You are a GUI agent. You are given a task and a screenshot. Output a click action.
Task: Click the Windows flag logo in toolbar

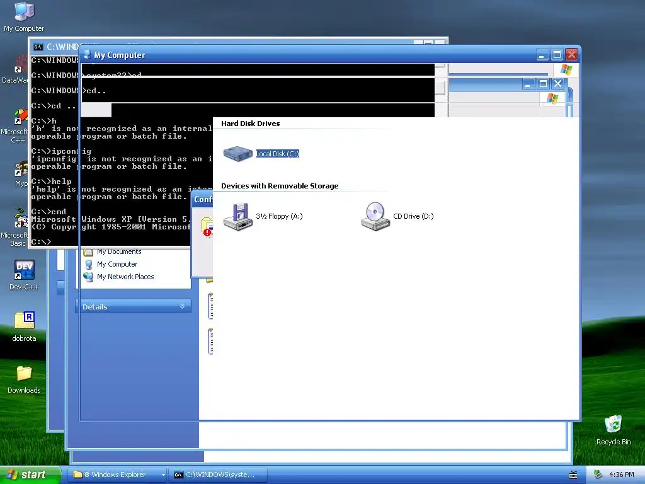[x=566, y=69]
